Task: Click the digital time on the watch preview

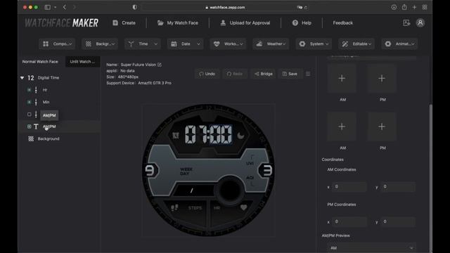Action: tap(208, 134)
